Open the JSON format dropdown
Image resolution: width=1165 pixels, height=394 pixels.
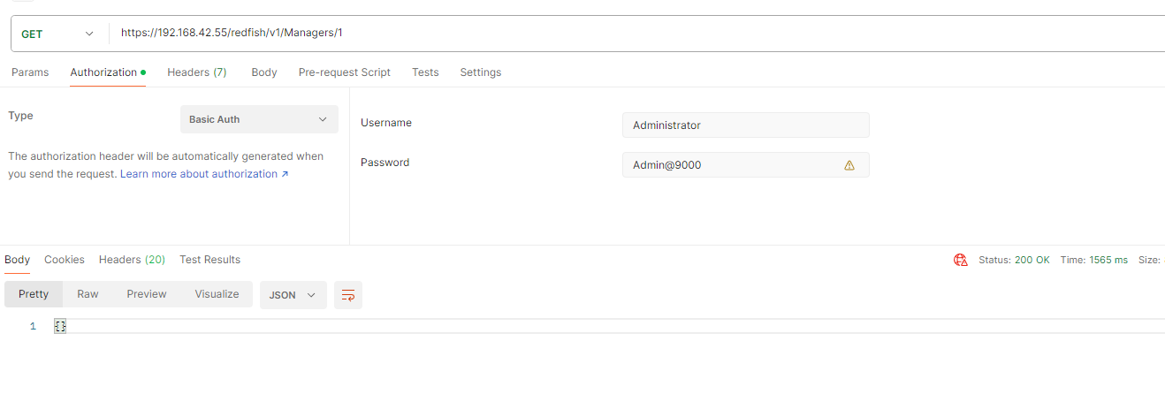pyautogui.click(x=293, y=295)
